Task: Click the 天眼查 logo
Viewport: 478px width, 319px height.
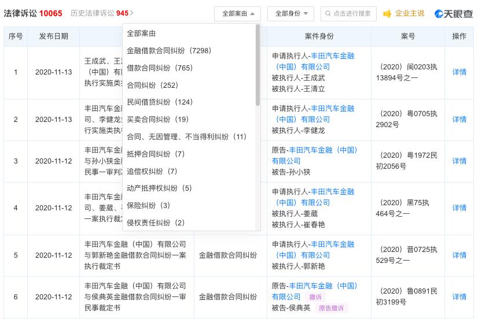Action: pyautogui.click(x=454, y=14)
